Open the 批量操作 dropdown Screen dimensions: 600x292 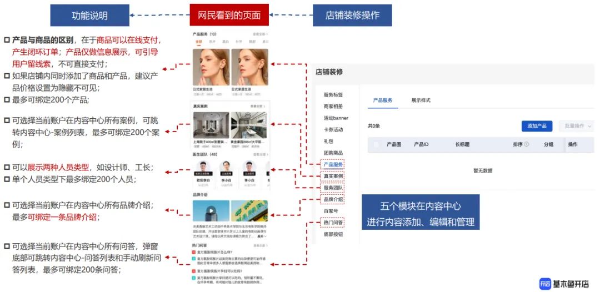[x=576, y=126]
